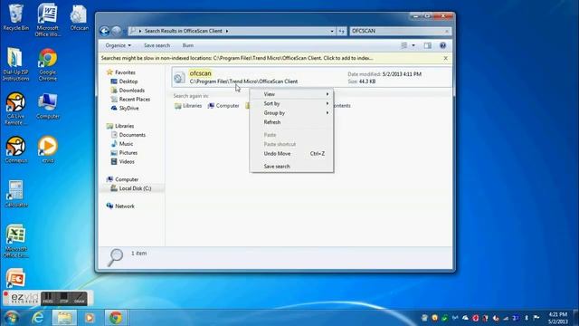The width and height of the screenshot is (579, 326).
Task: Click the Bluetooth tray icon
Action: pyautogui.click(x=527, y=318)
